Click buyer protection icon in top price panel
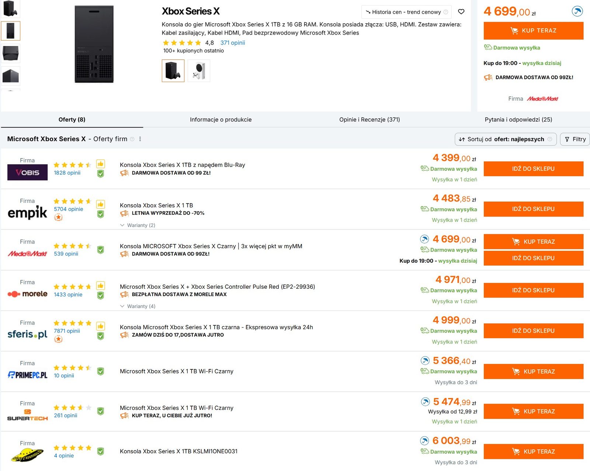Screen dimensions: 590x471 tap(577, 11)
